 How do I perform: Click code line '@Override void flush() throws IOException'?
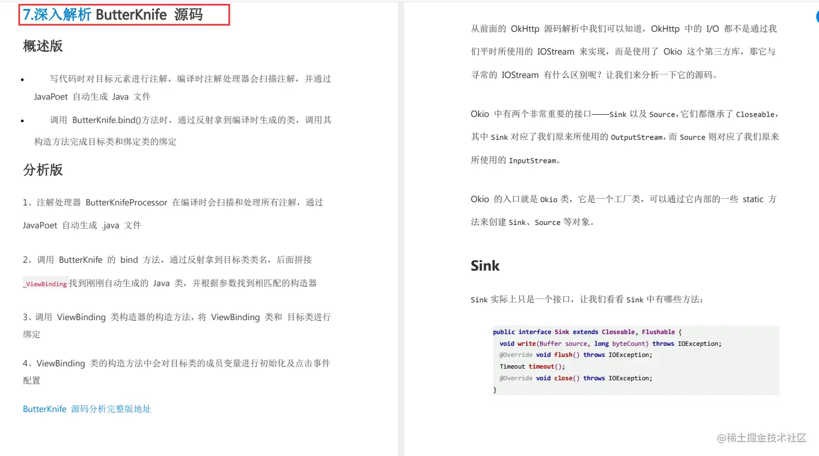576,355
